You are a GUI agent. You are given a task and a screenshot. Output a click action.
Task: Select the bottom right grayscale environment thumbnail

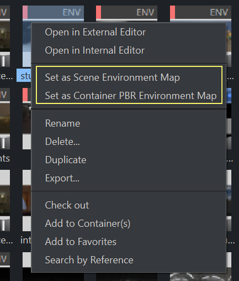pos(201,277)
